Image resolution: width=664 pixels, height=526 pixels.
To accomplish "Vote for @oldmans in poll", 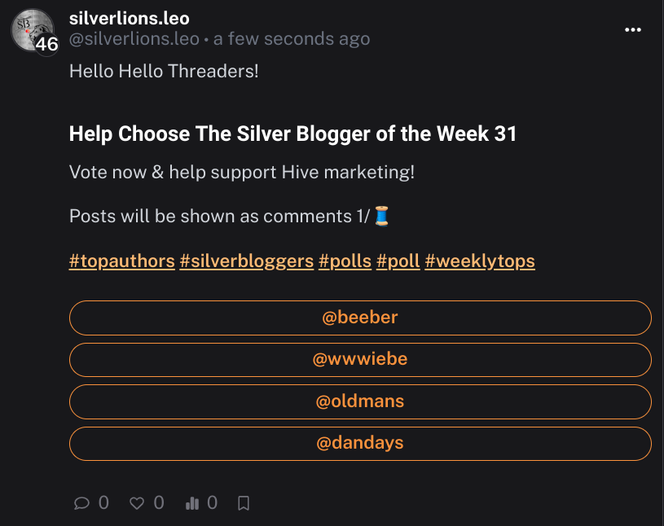I will point(360,401).
